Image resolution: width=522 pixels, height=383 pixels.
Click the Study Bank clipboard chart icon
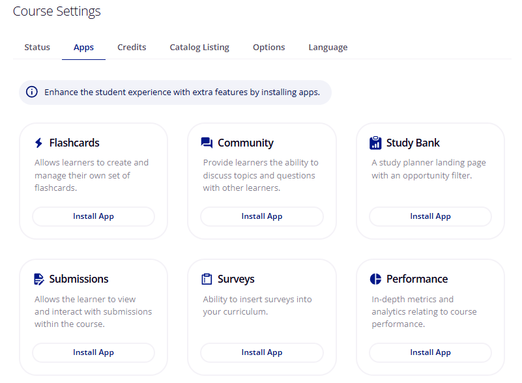pos(375,143)
